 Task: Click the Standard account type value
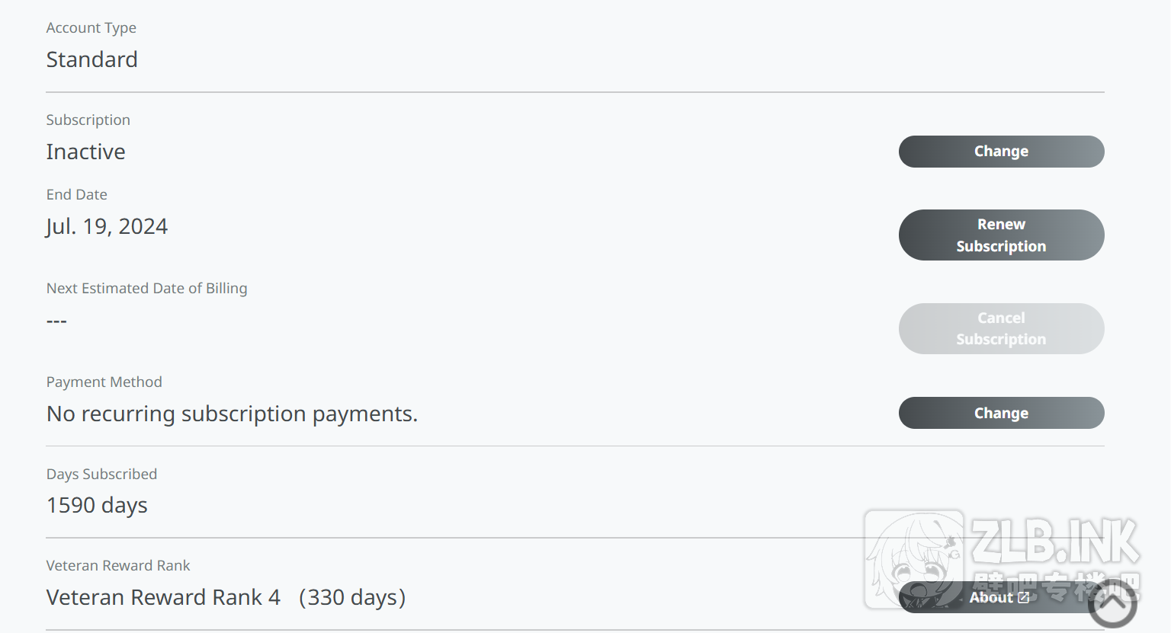[x=92, y=59]
